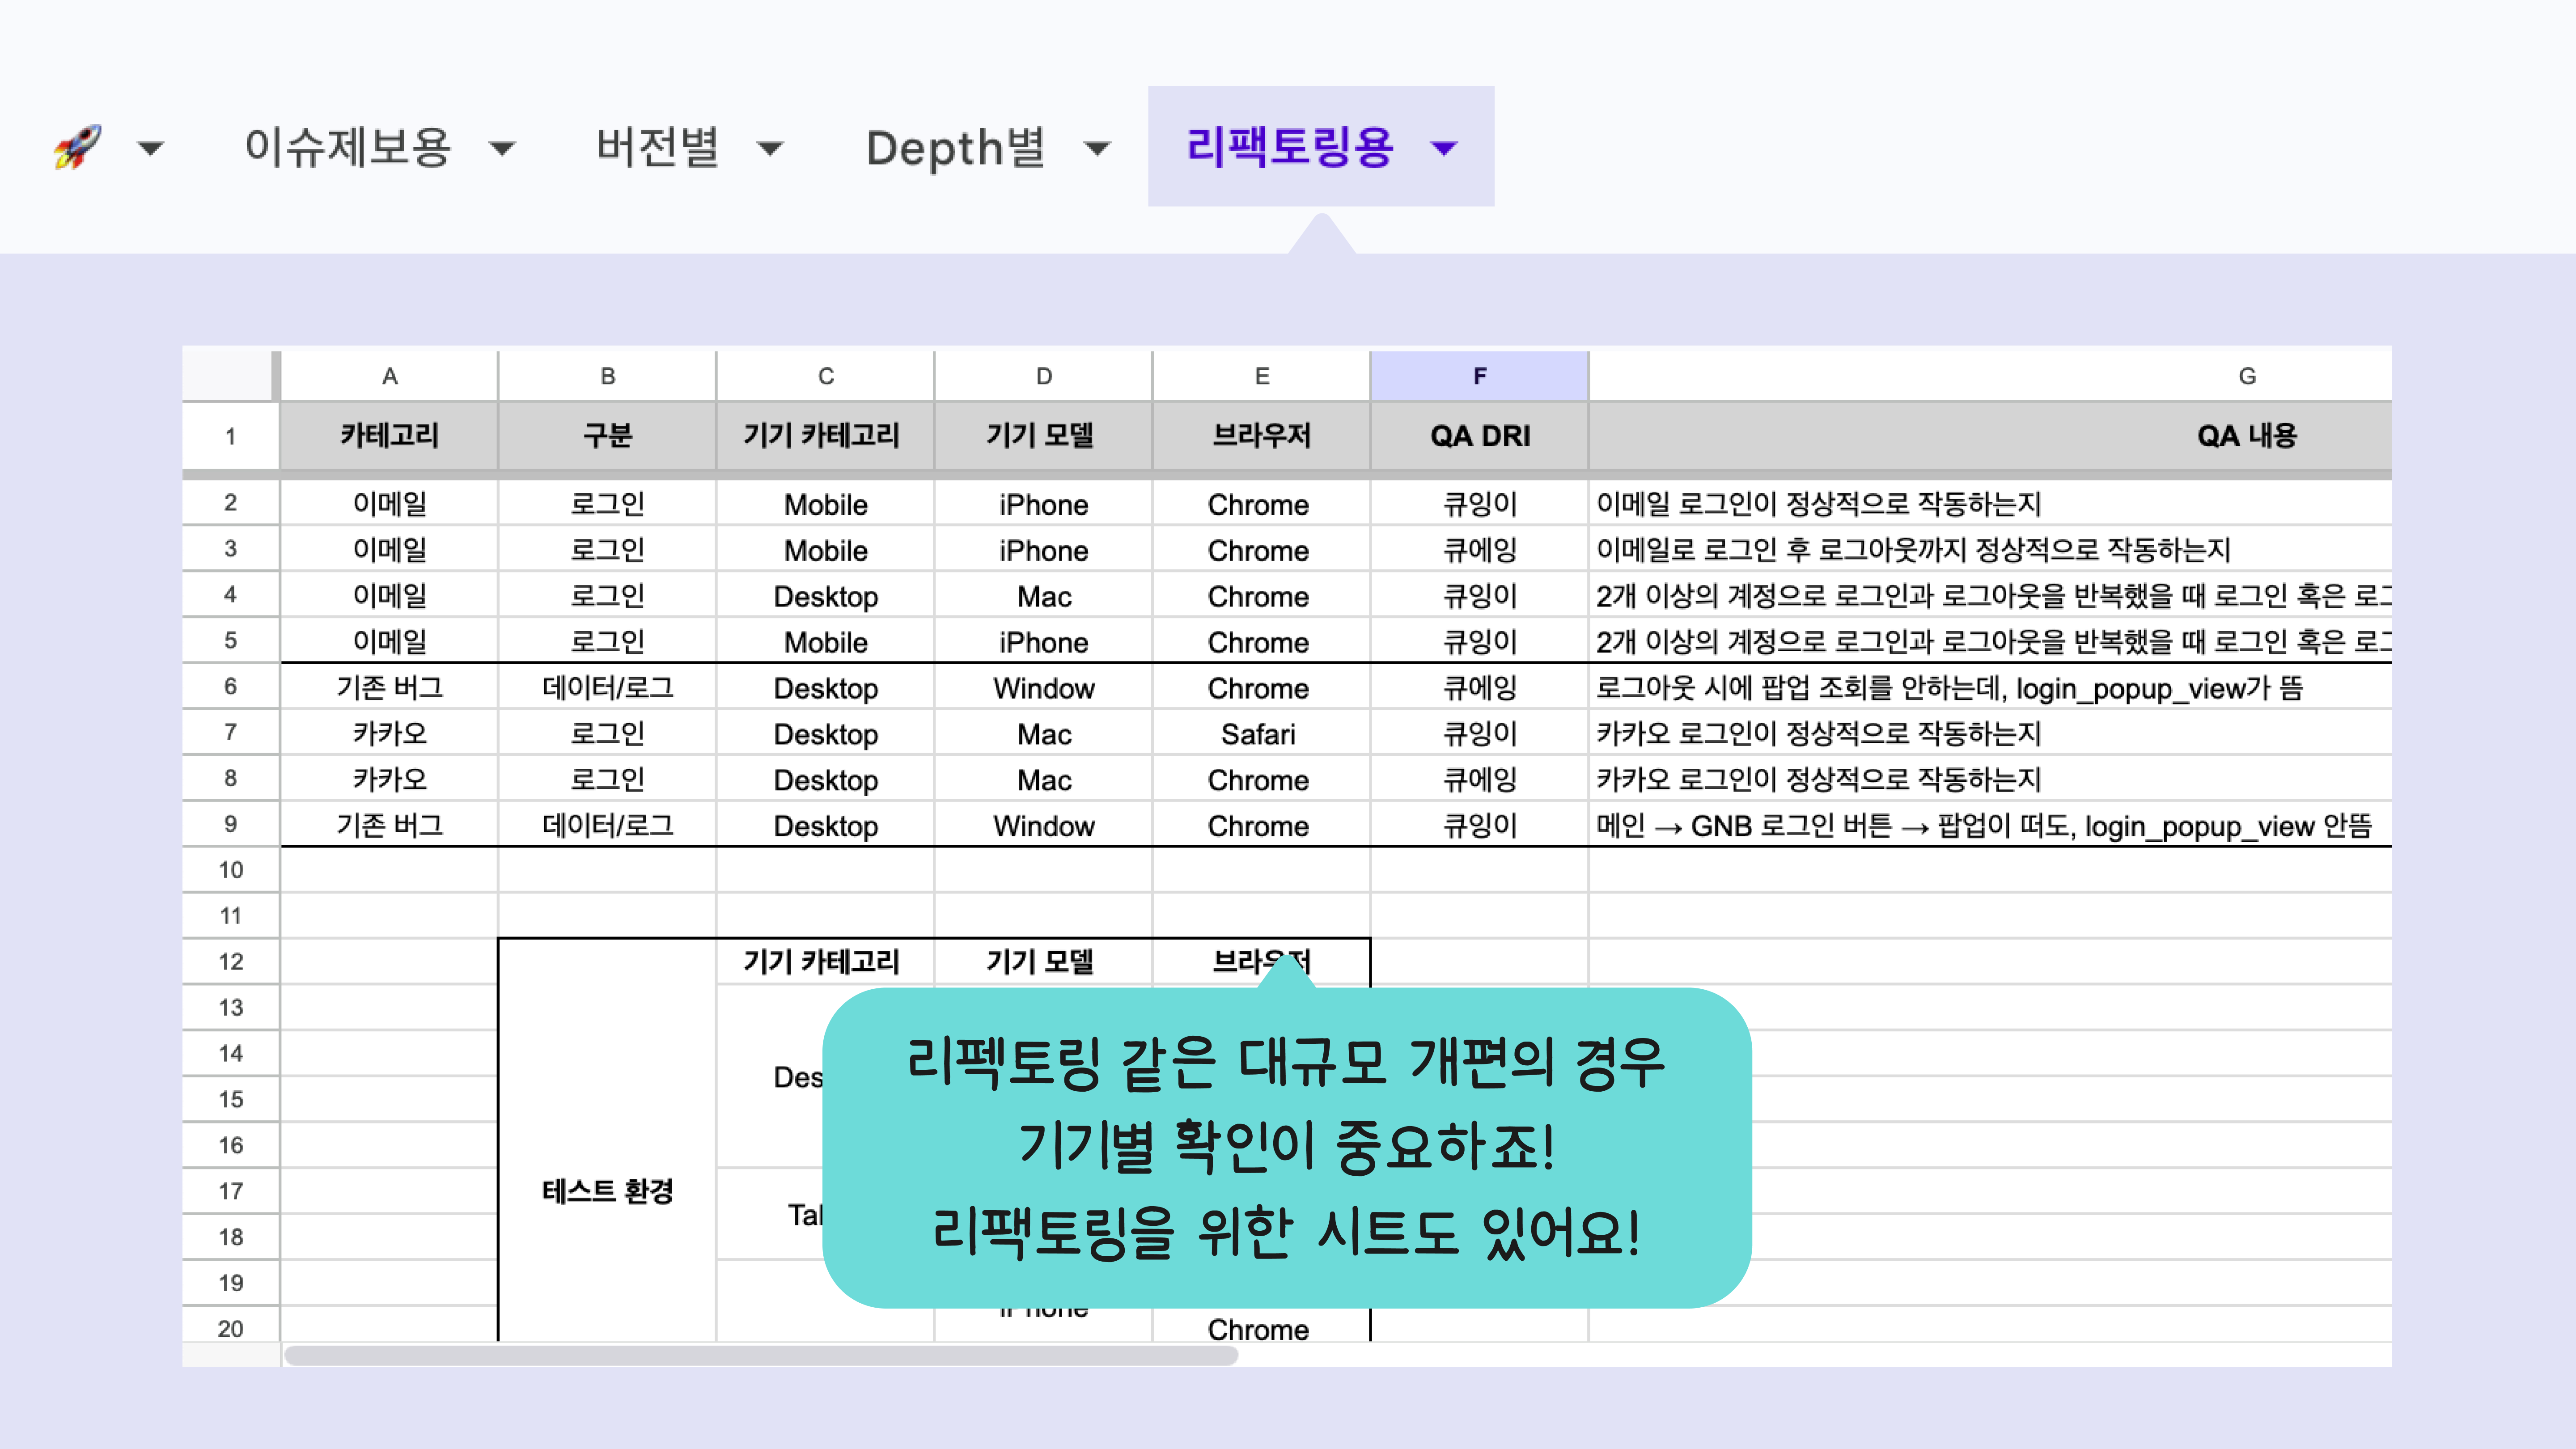The image size is (2576, 1449).
Task: Click 기기 모델 cell in row 12
Action: coord(1043,962)
